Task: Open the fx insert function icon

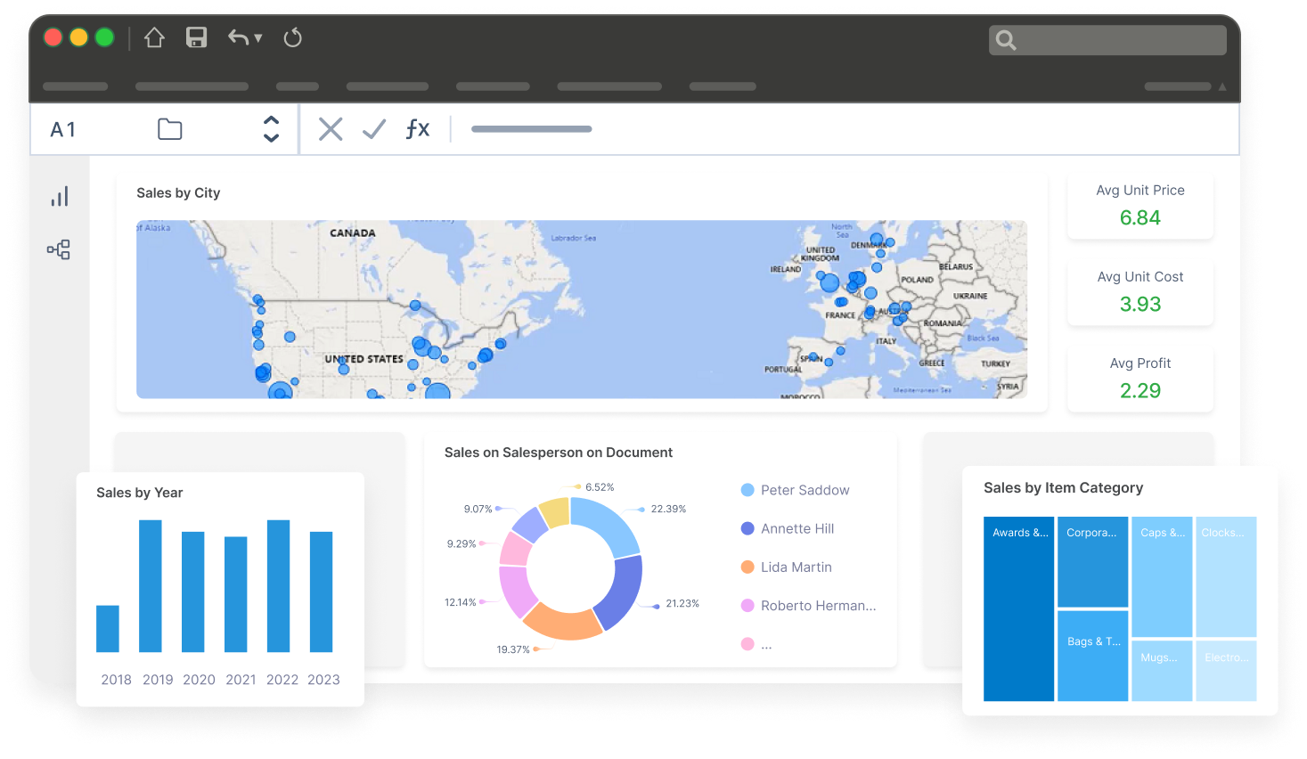Action: (x=417, y=129)
